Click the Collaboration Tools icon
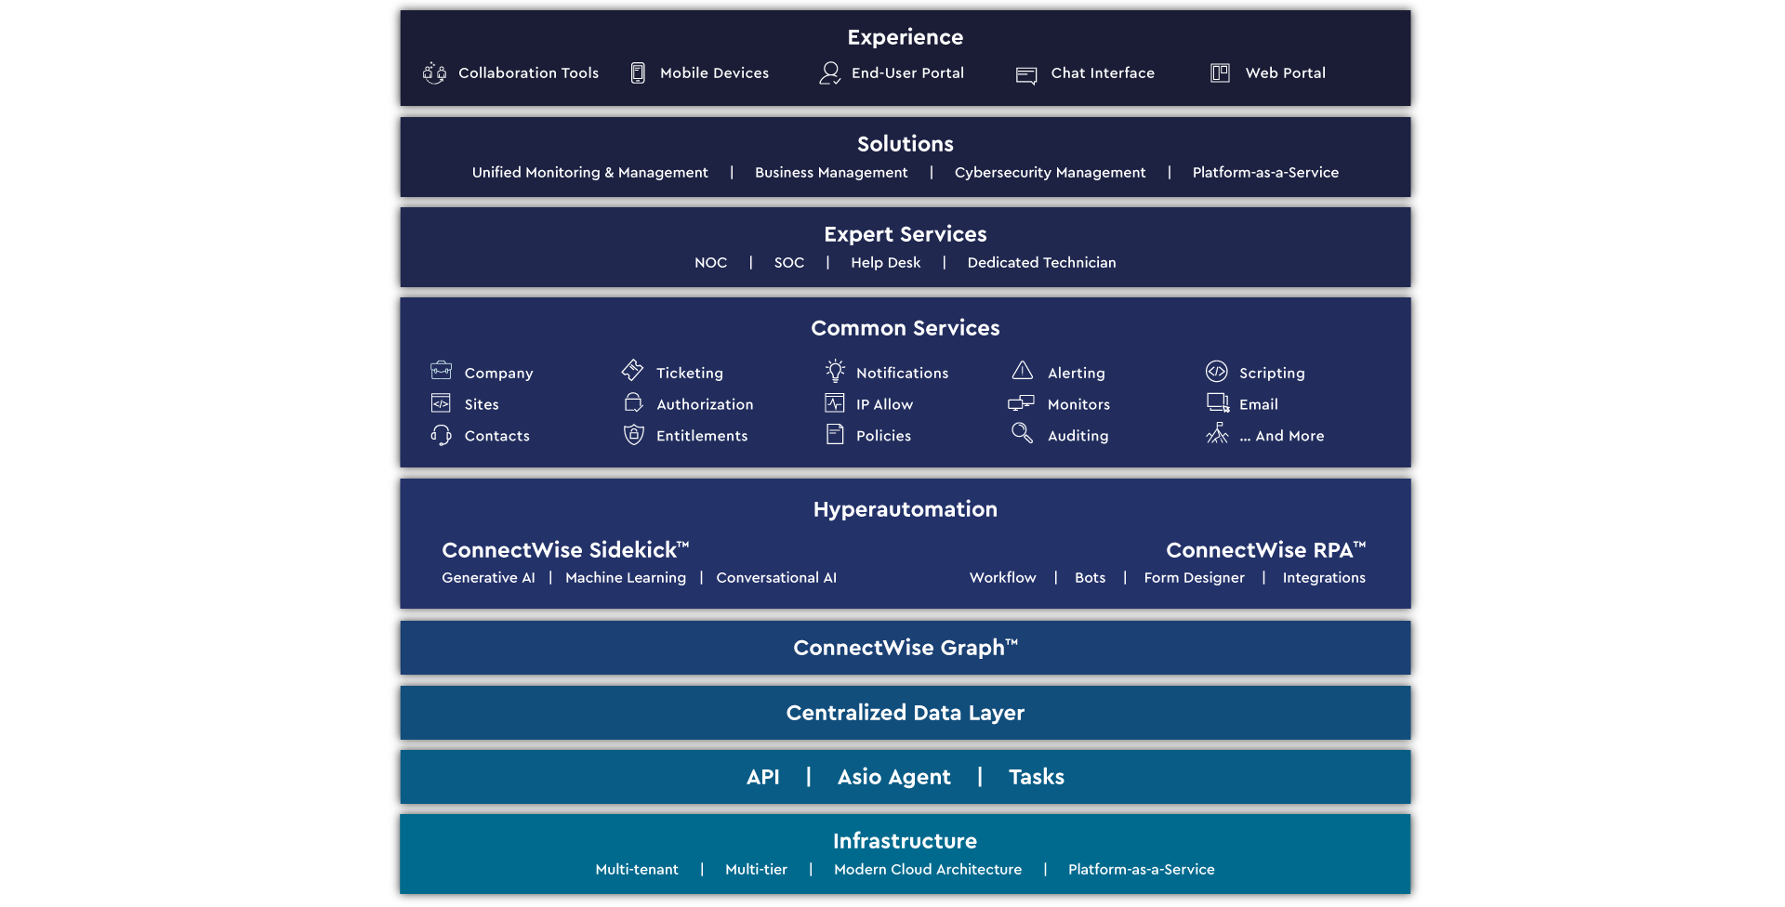 coord(434,73)
